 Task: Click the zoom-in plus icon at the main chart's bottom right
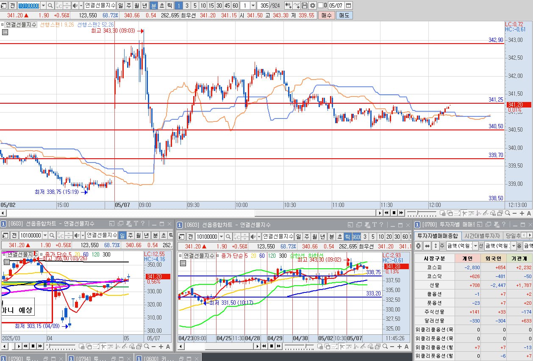pos(522,213)
